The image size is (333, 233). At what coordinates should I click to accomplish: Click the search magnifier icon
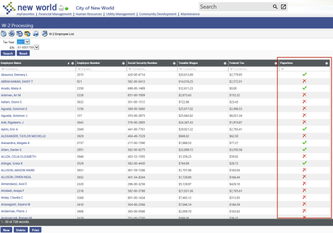pos(275,7)
